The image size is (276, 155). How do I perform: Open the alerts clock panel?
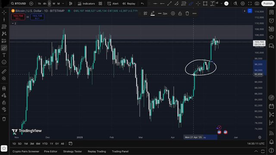click(271, 21)
